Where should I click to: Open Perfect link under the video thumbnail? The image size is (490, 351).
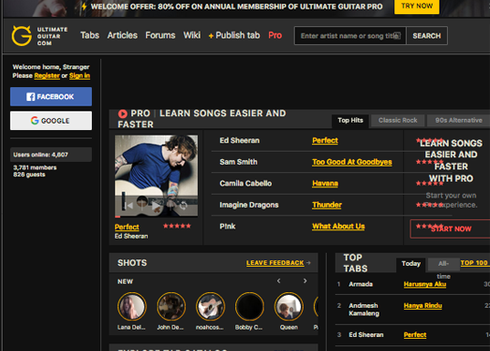tap(126, 227)
